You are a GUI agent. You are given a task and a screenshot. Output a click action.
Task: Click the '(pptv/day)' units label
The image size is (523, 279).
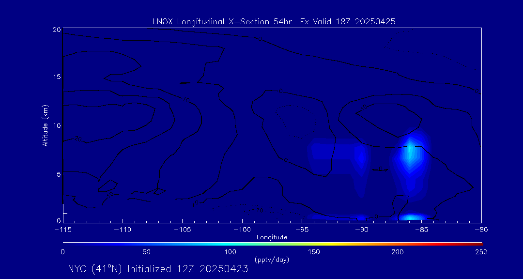(272, 259)
